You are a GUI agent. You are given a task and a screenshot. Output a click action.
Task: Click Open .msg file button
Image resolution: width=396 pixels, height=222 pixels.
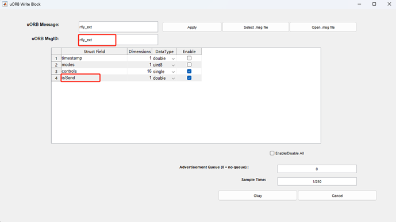click(323, 27)
